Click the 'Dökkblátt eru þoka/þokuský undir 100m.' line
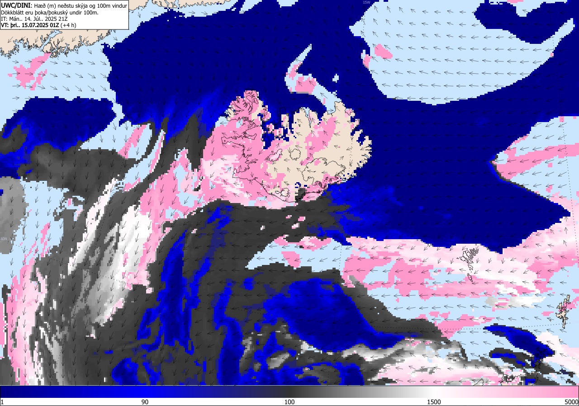The width and height of the screenshot is (579, 406). 50,12
